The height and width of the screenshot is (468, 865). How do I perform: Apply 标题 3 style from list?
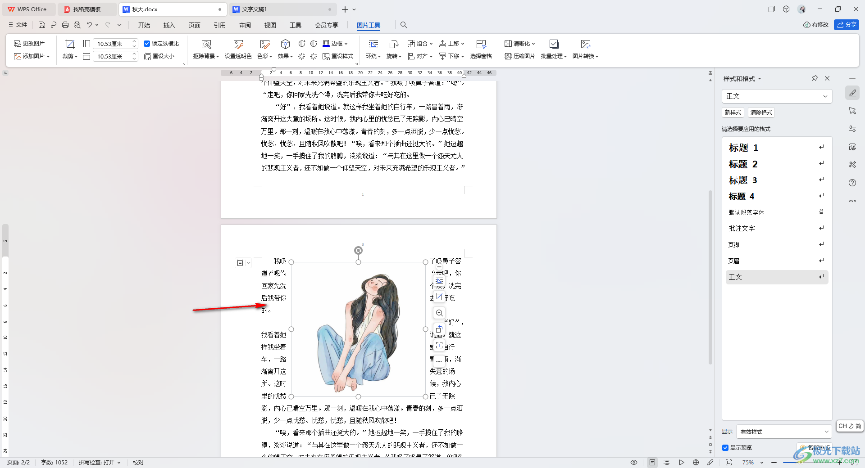coord(777,180)
